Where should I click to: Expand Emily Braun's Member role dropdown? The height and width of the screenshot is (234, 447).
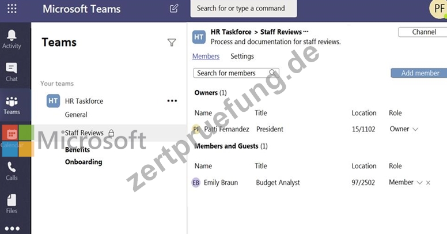coord(419,183)
